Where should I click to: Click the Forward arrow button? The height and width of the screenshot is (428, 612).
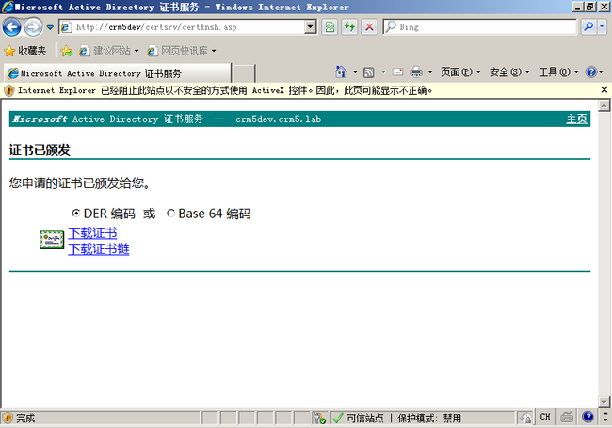pos(33,27)
